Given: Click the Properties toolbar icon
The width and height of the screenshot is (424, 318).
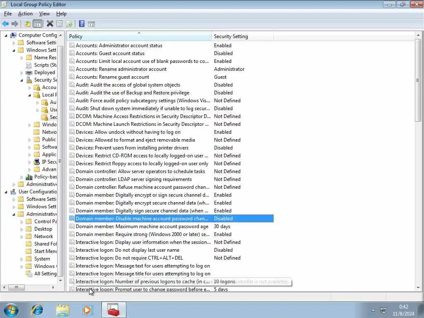Looking at the screenshot, I should coord(59,24).
